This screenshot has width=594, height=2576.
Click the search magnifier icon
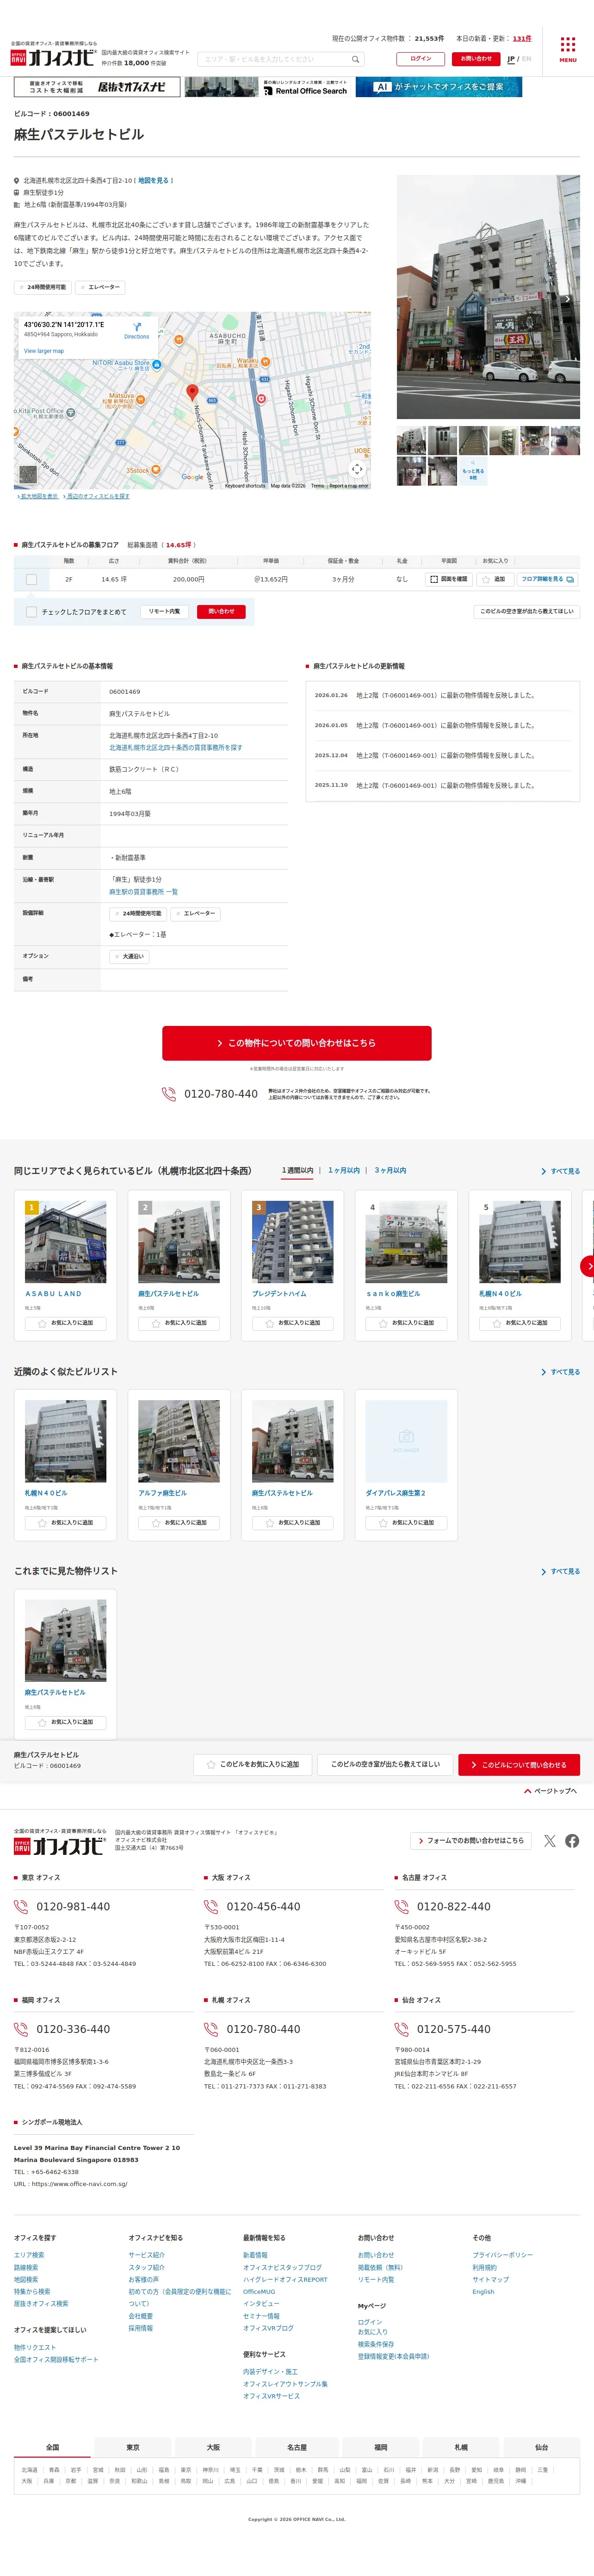[x=355, y=59]
